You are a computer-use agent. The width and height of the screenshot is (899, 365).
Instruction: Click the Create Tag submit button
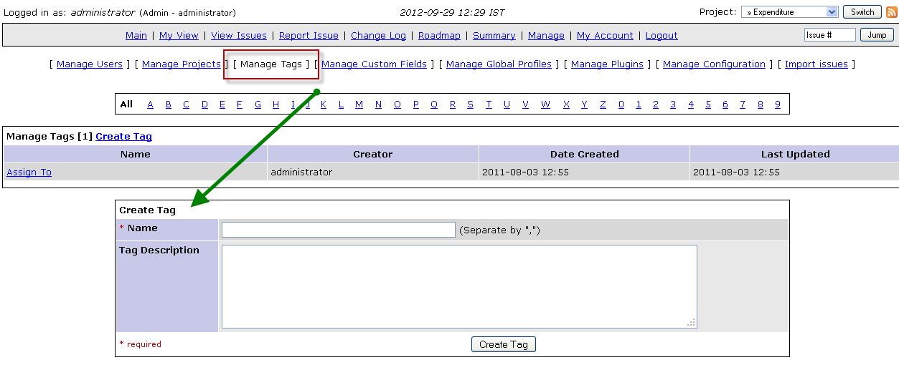(504, 345)
